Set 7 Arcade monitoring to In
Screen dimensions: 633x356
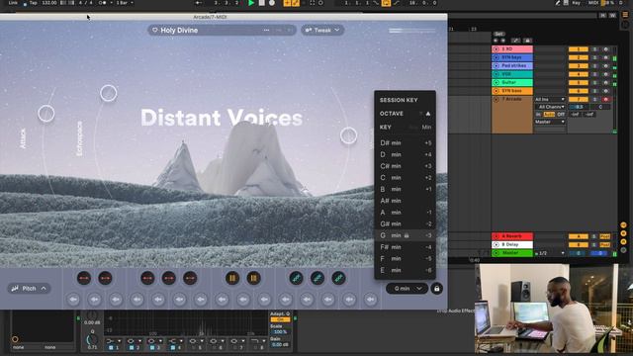538,115
